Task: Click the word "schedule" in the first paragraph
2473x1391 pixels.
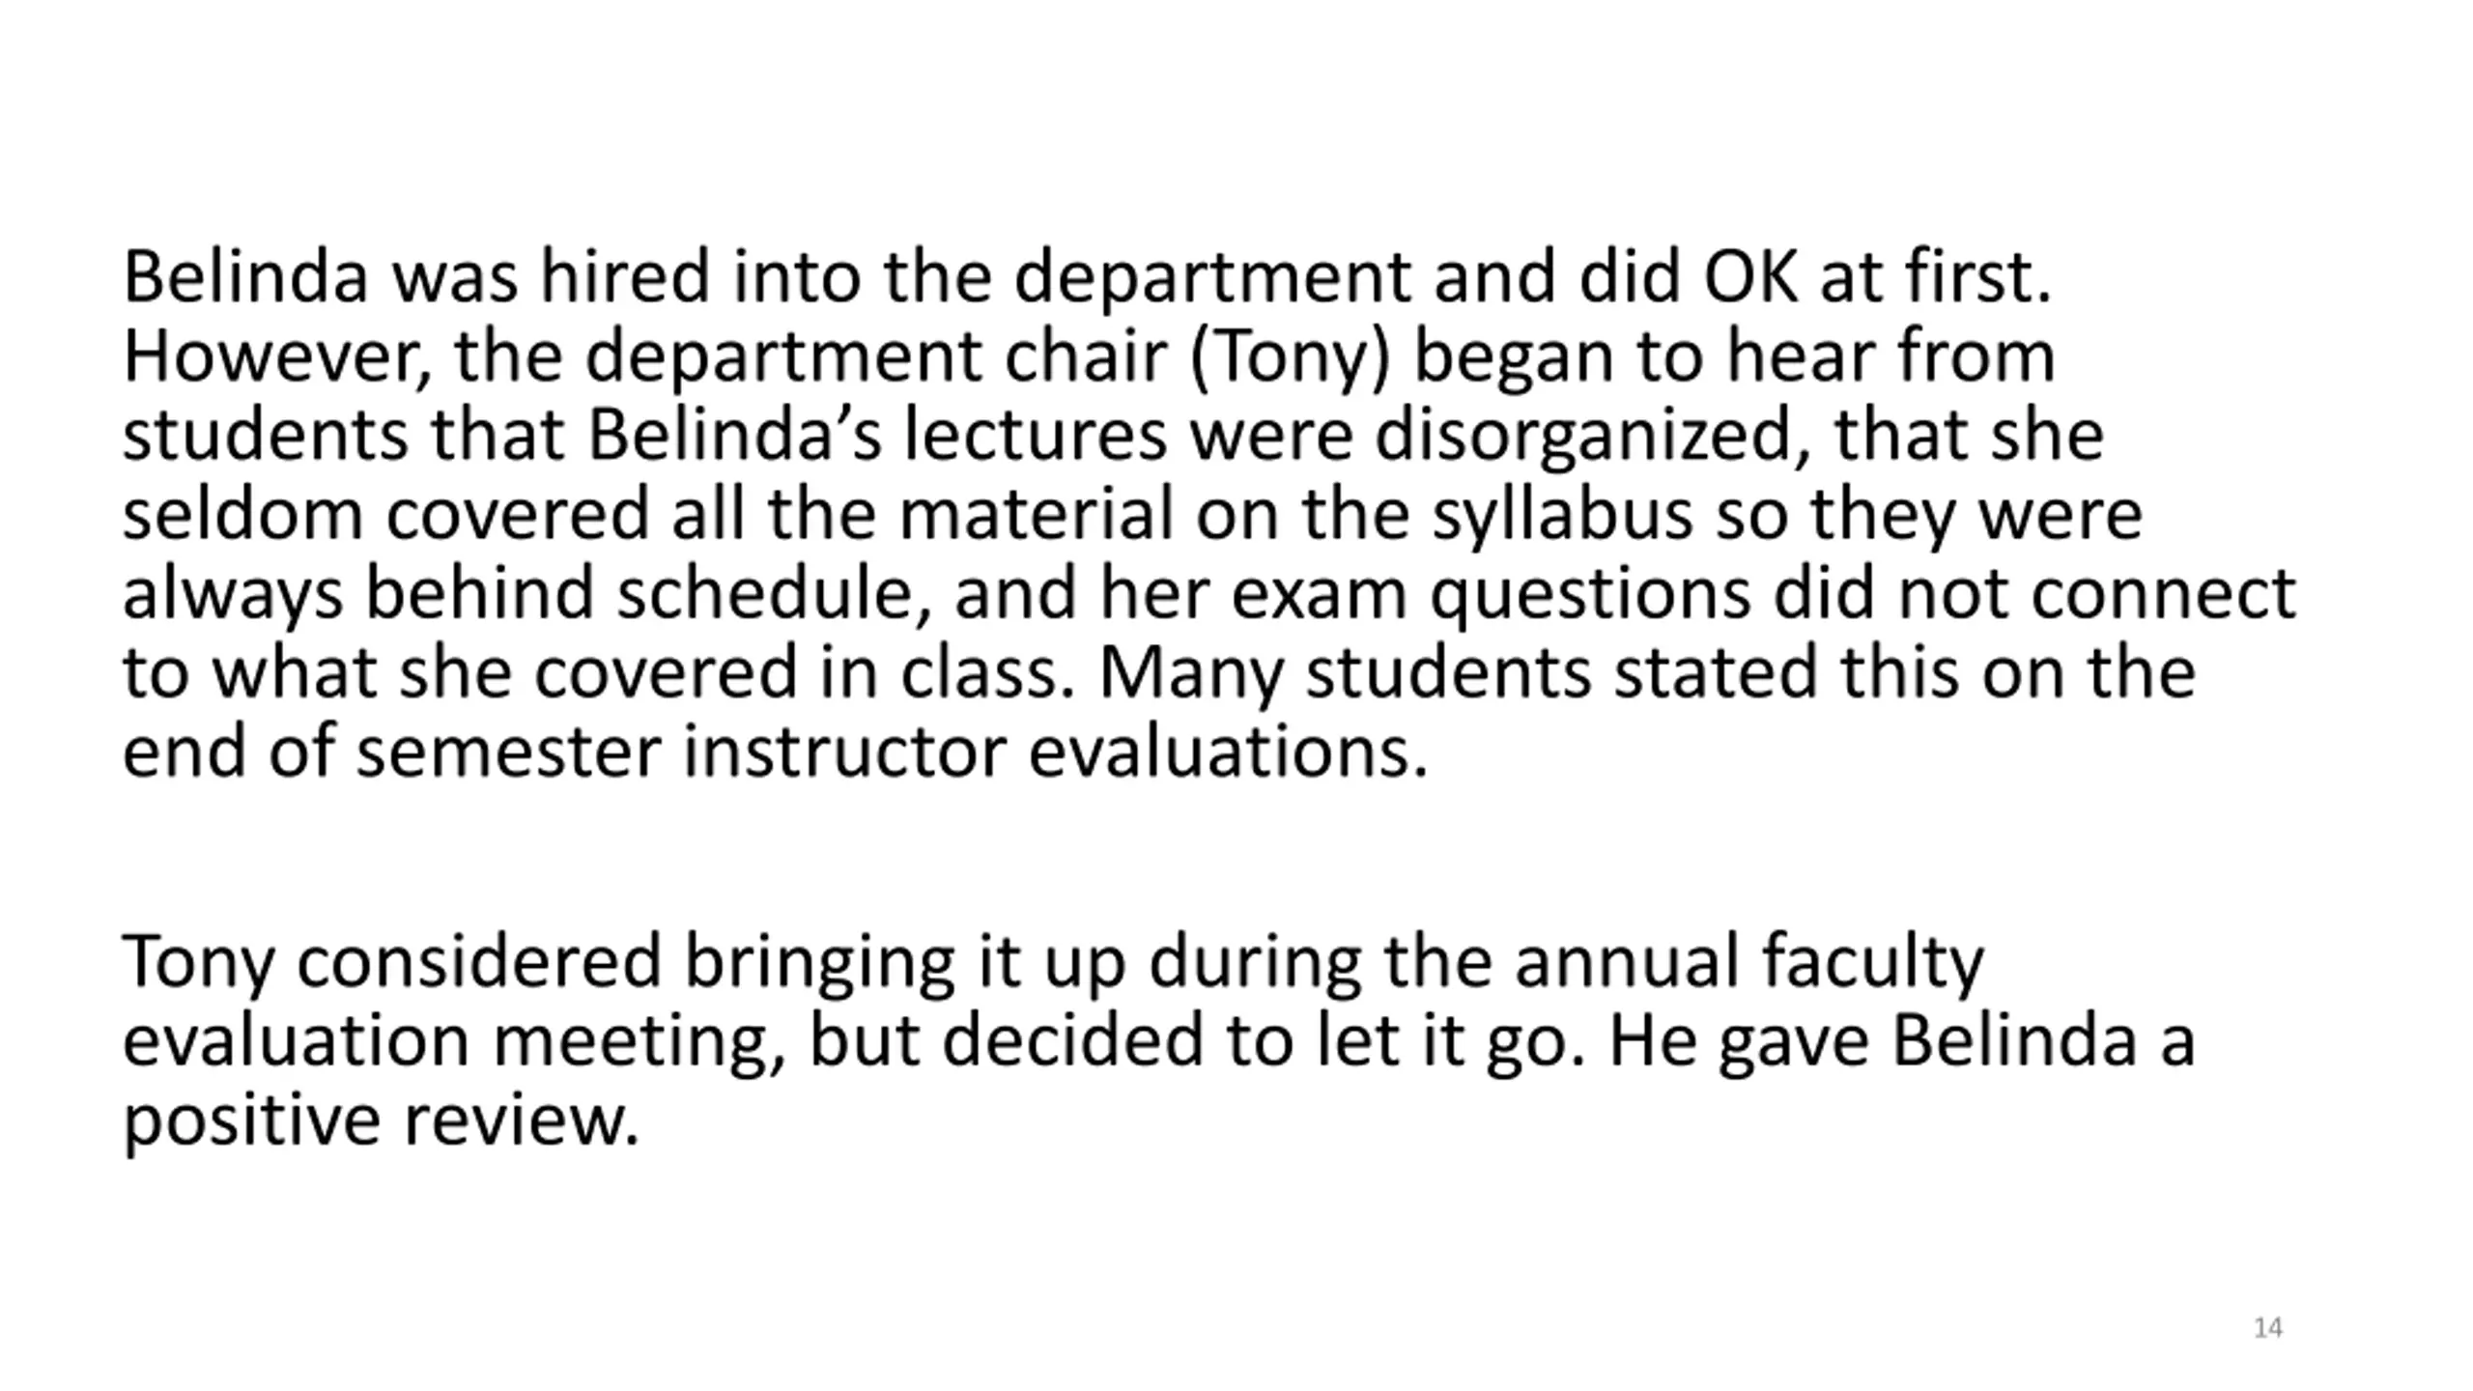Action: 775,594
